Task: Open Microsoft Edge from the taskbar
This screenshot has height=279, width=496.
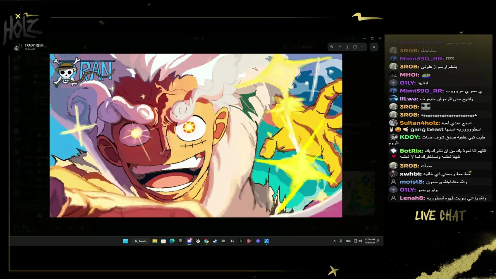Action: click(172, 241)
